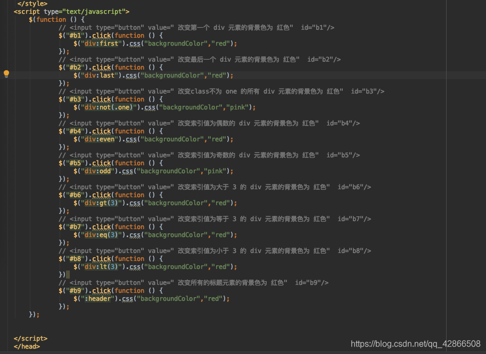Click the closing </head> tag
486x354 pixels.
point(27,347)
